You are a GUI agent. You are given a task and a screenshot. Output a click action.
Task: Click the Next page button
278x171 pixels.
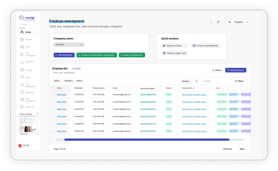[242, 149]
